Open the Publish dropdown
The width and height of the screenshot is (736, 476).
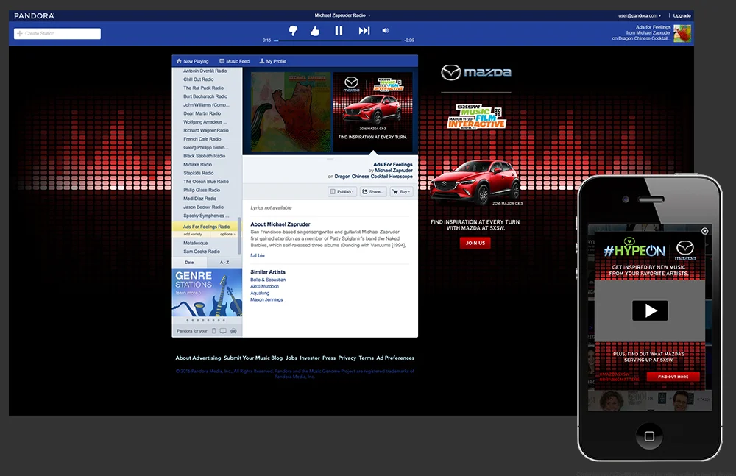pyautogui.click(x=342, y=191)
